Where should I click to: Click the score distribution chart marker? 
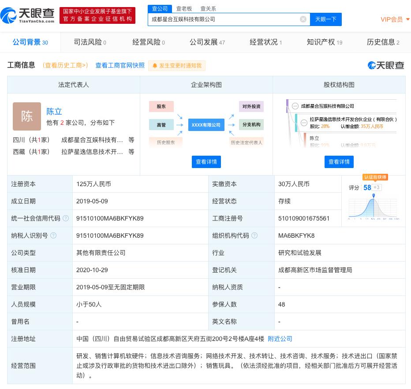click(374, 195)
